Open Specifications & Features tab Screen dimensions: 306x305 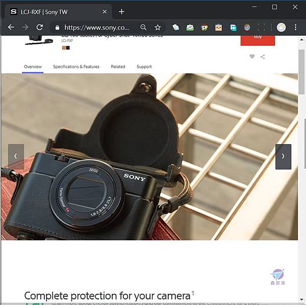(x=76, y=67)
